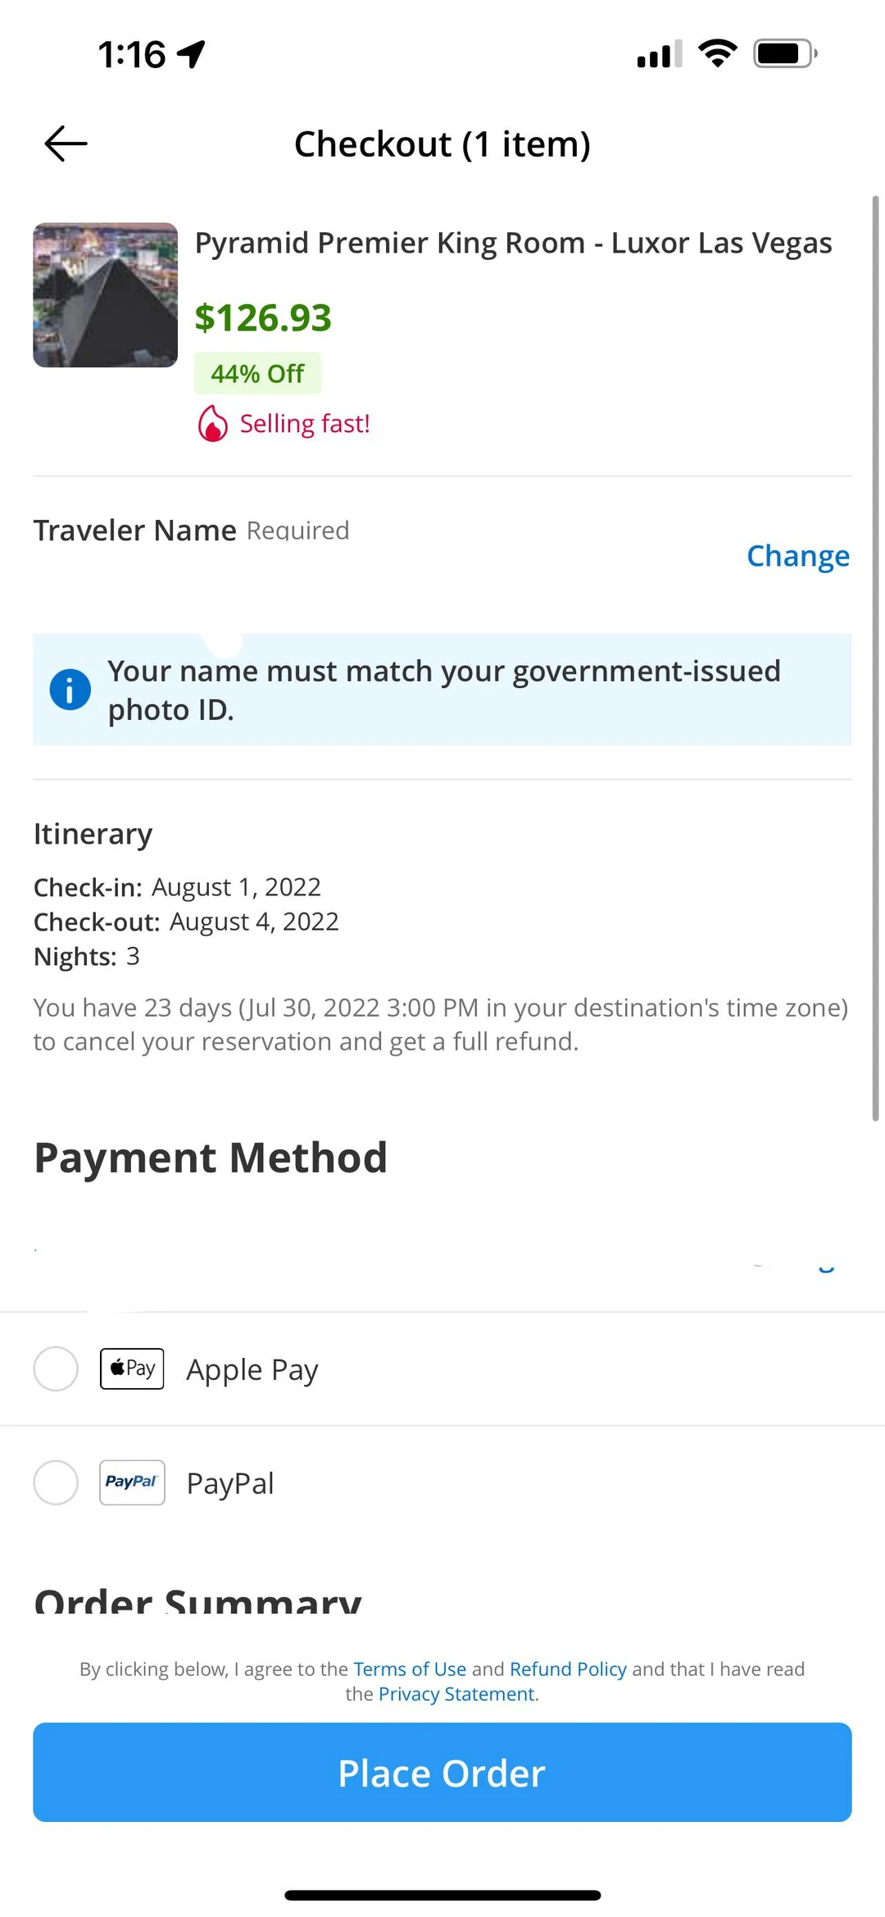This screenshot has height=1917, width=885.
Task: Tap the location arrow status icon
Action: click(192, 55)
